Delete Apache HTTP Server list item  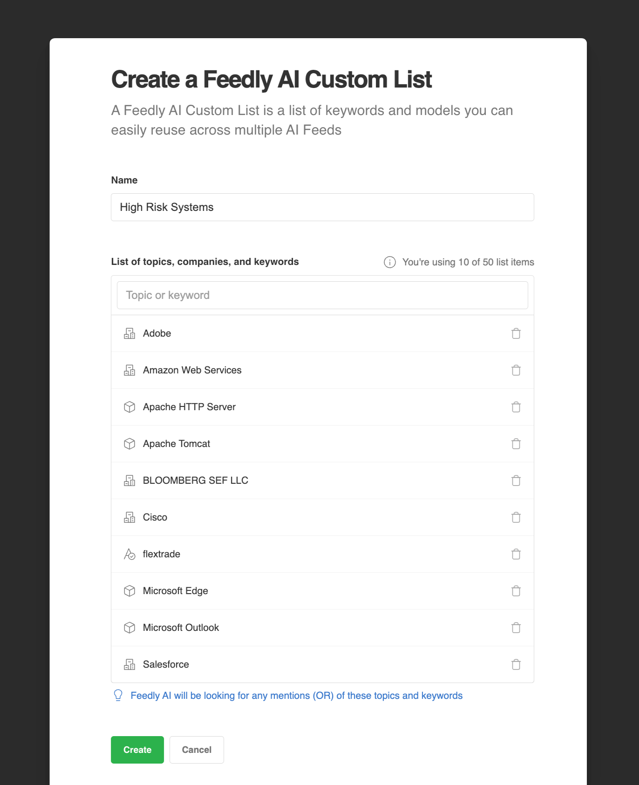click(516, 407)
